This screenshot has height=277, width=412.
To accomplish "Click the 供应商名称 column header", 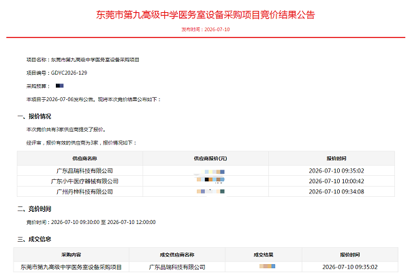I will 84,158.
